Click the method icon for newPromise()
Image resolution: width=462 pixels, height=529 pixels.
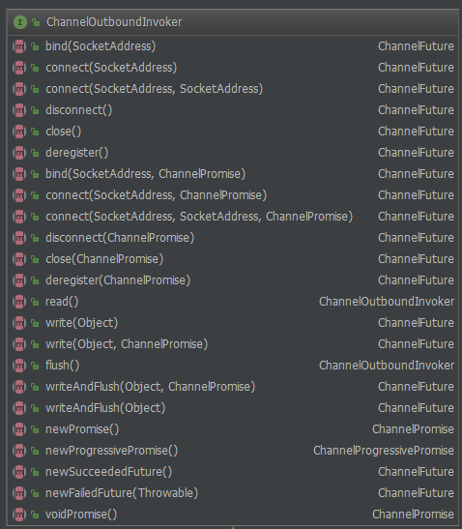(x=19, y=429)
